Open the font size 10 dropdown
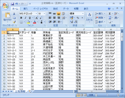 coord(44,14)
